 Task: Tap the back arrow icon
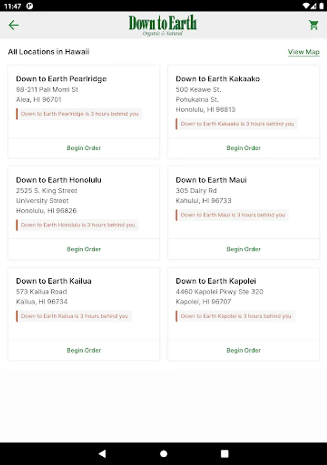coord(13,25)
